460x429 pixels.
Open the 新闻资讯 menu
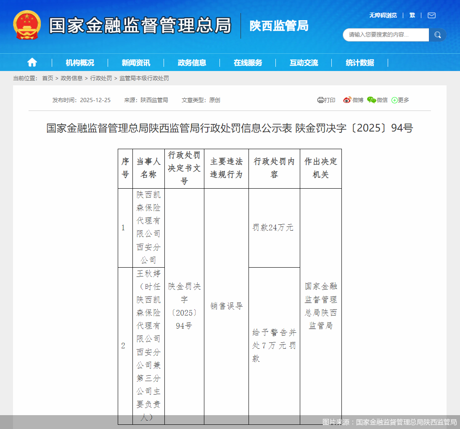click(136, 62)
